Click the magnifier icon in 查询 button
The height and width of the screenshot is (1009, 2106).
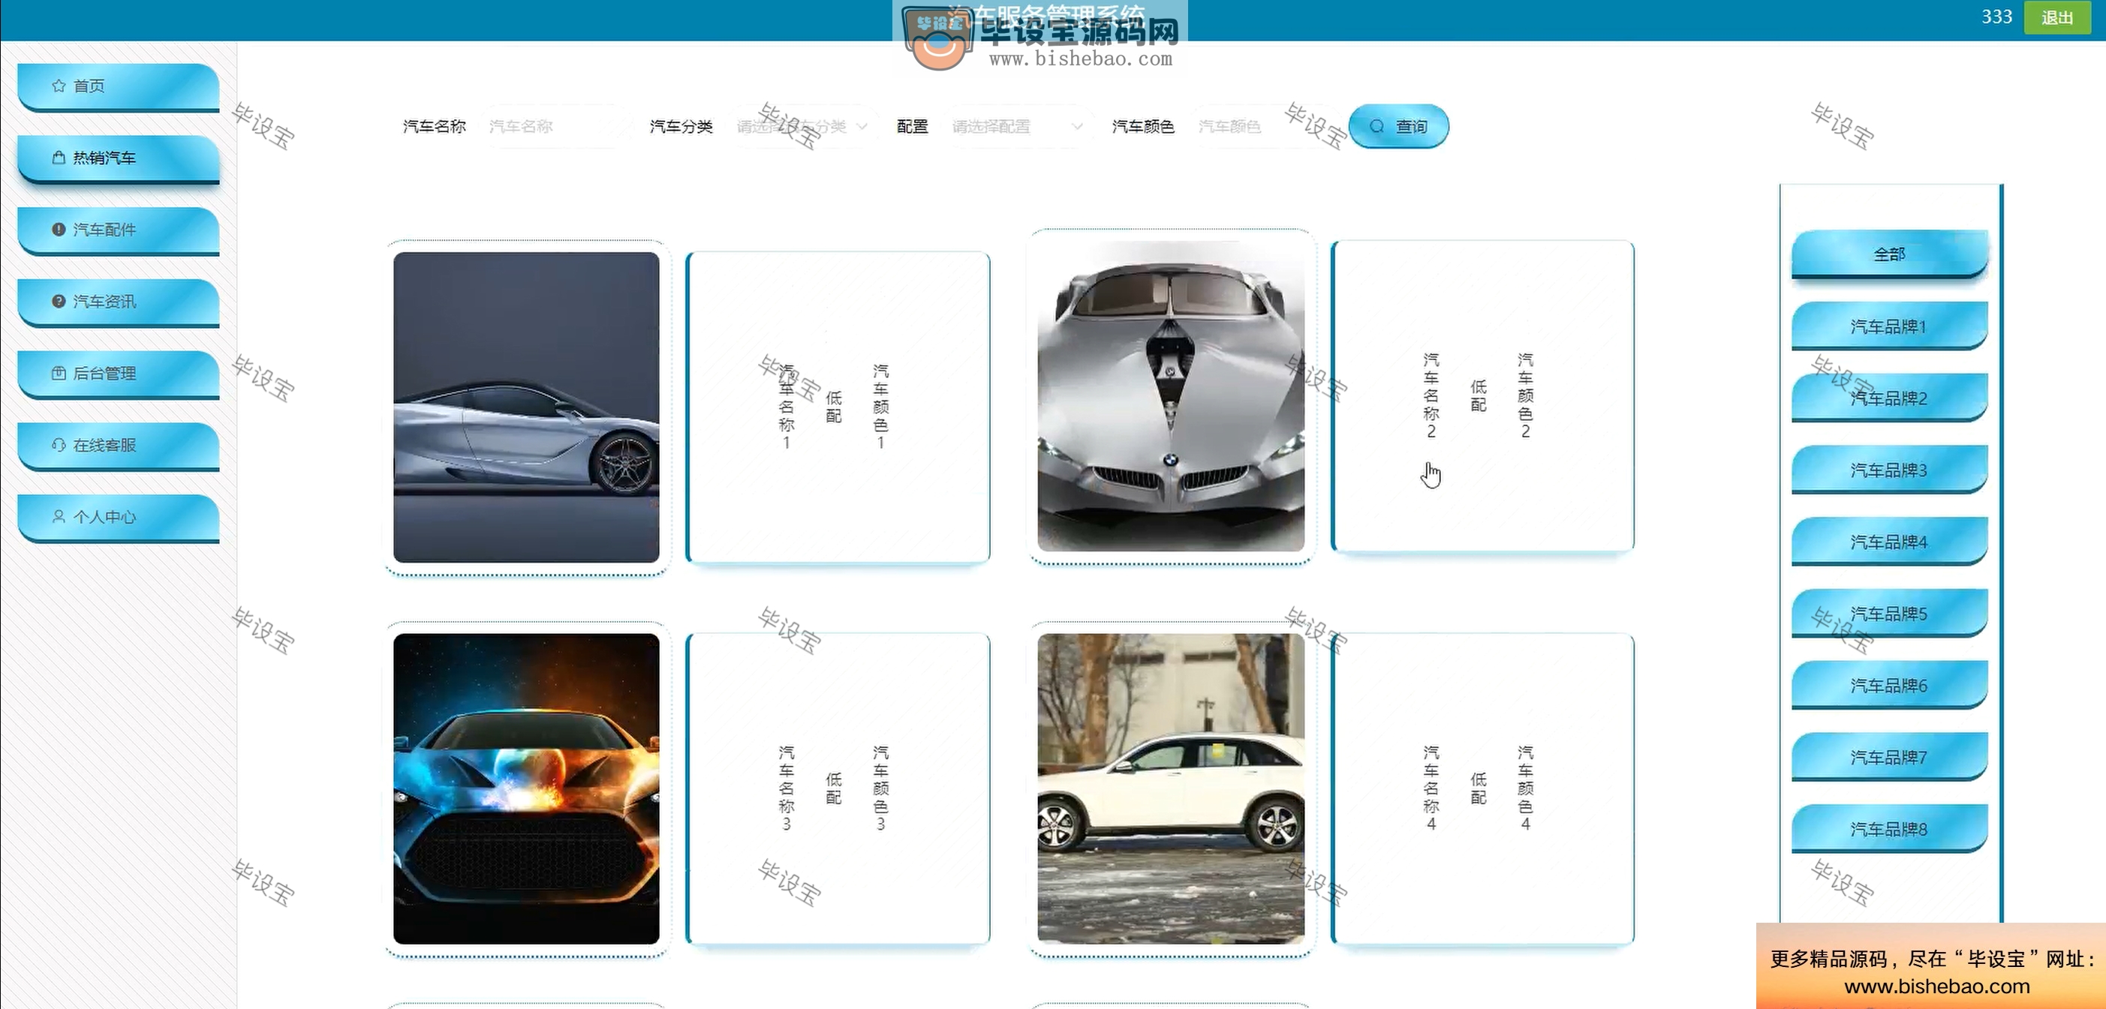click(1377, 127)
